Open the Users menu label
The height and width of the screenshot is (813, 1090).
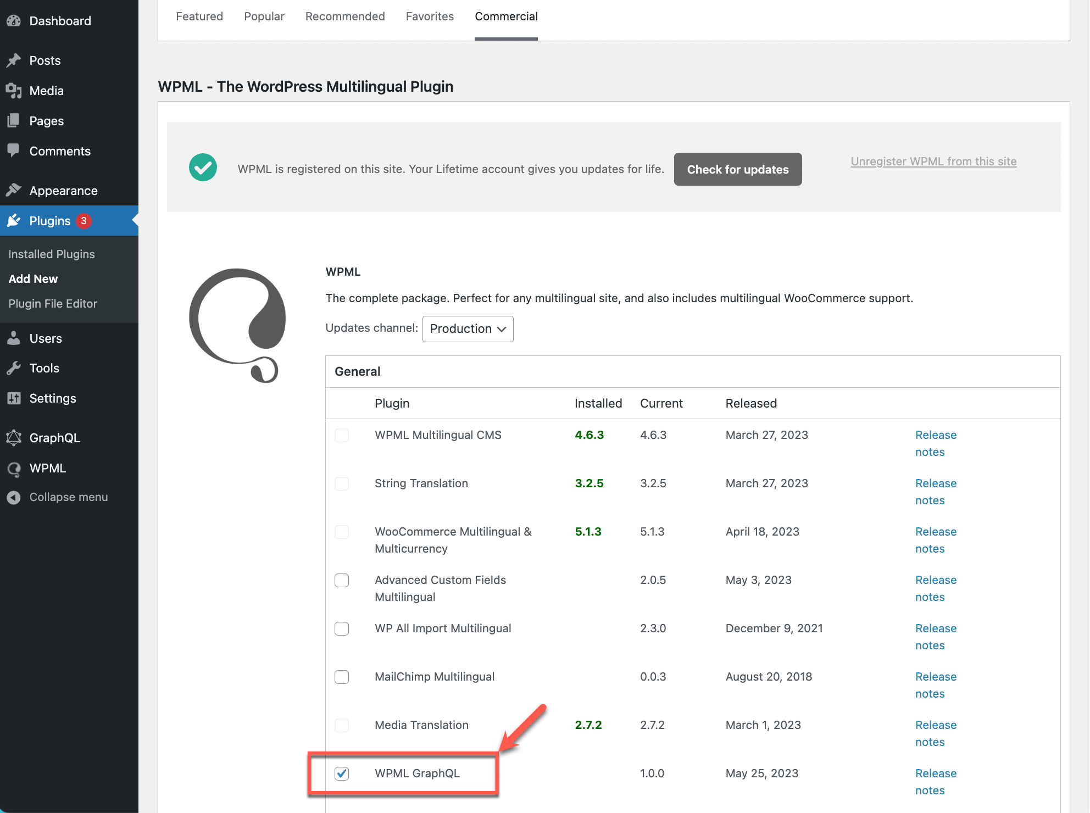[46, 338]
